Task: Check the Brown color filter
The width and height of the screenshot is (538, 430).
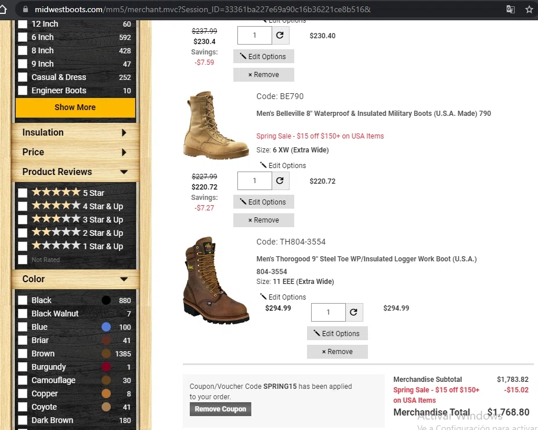Action: (23, 354)
